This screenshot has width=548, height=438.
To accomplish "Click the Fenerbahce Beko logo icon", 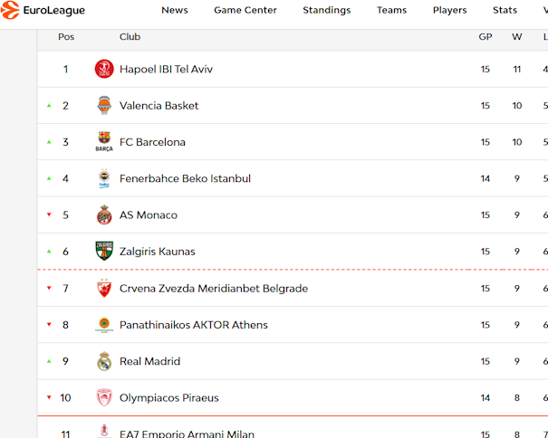I will coord(104,179).
